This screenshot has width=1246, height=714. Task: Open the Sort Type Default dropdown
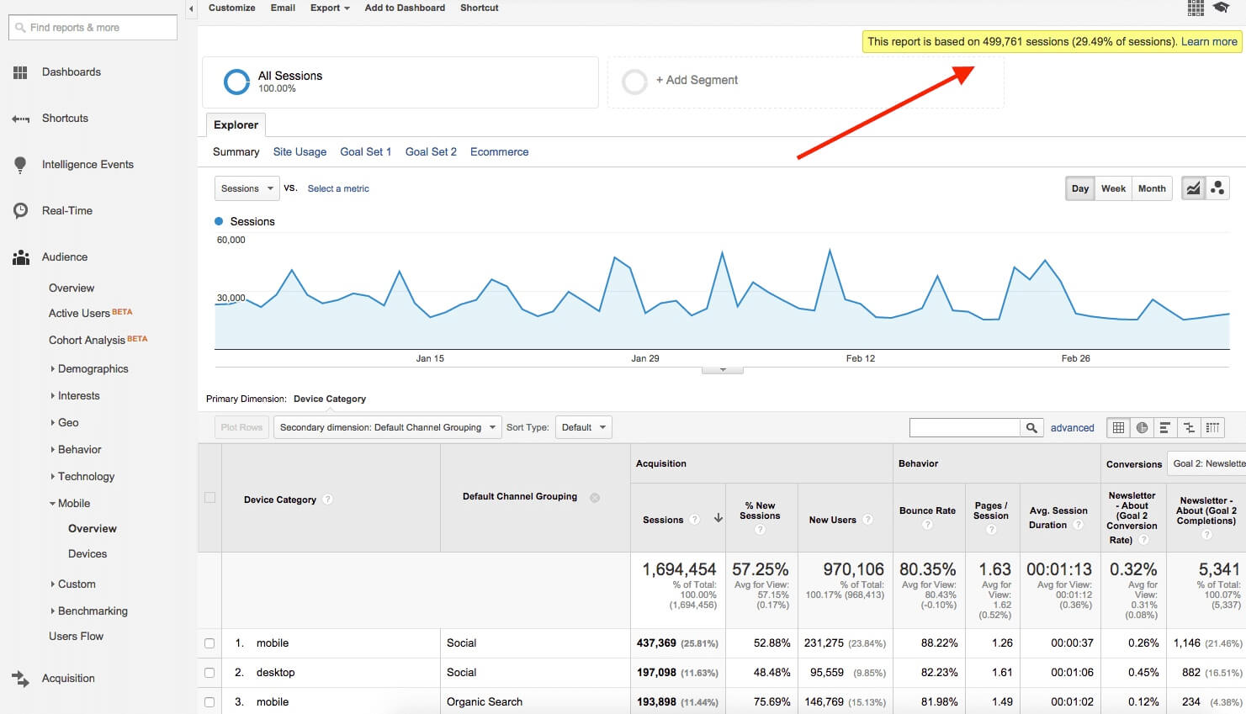[x=583, y=427]
